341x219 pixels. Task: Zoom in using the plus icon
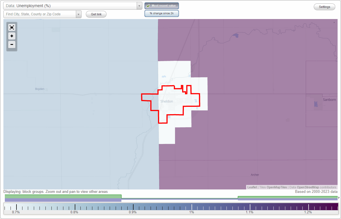tap(12, 36)
